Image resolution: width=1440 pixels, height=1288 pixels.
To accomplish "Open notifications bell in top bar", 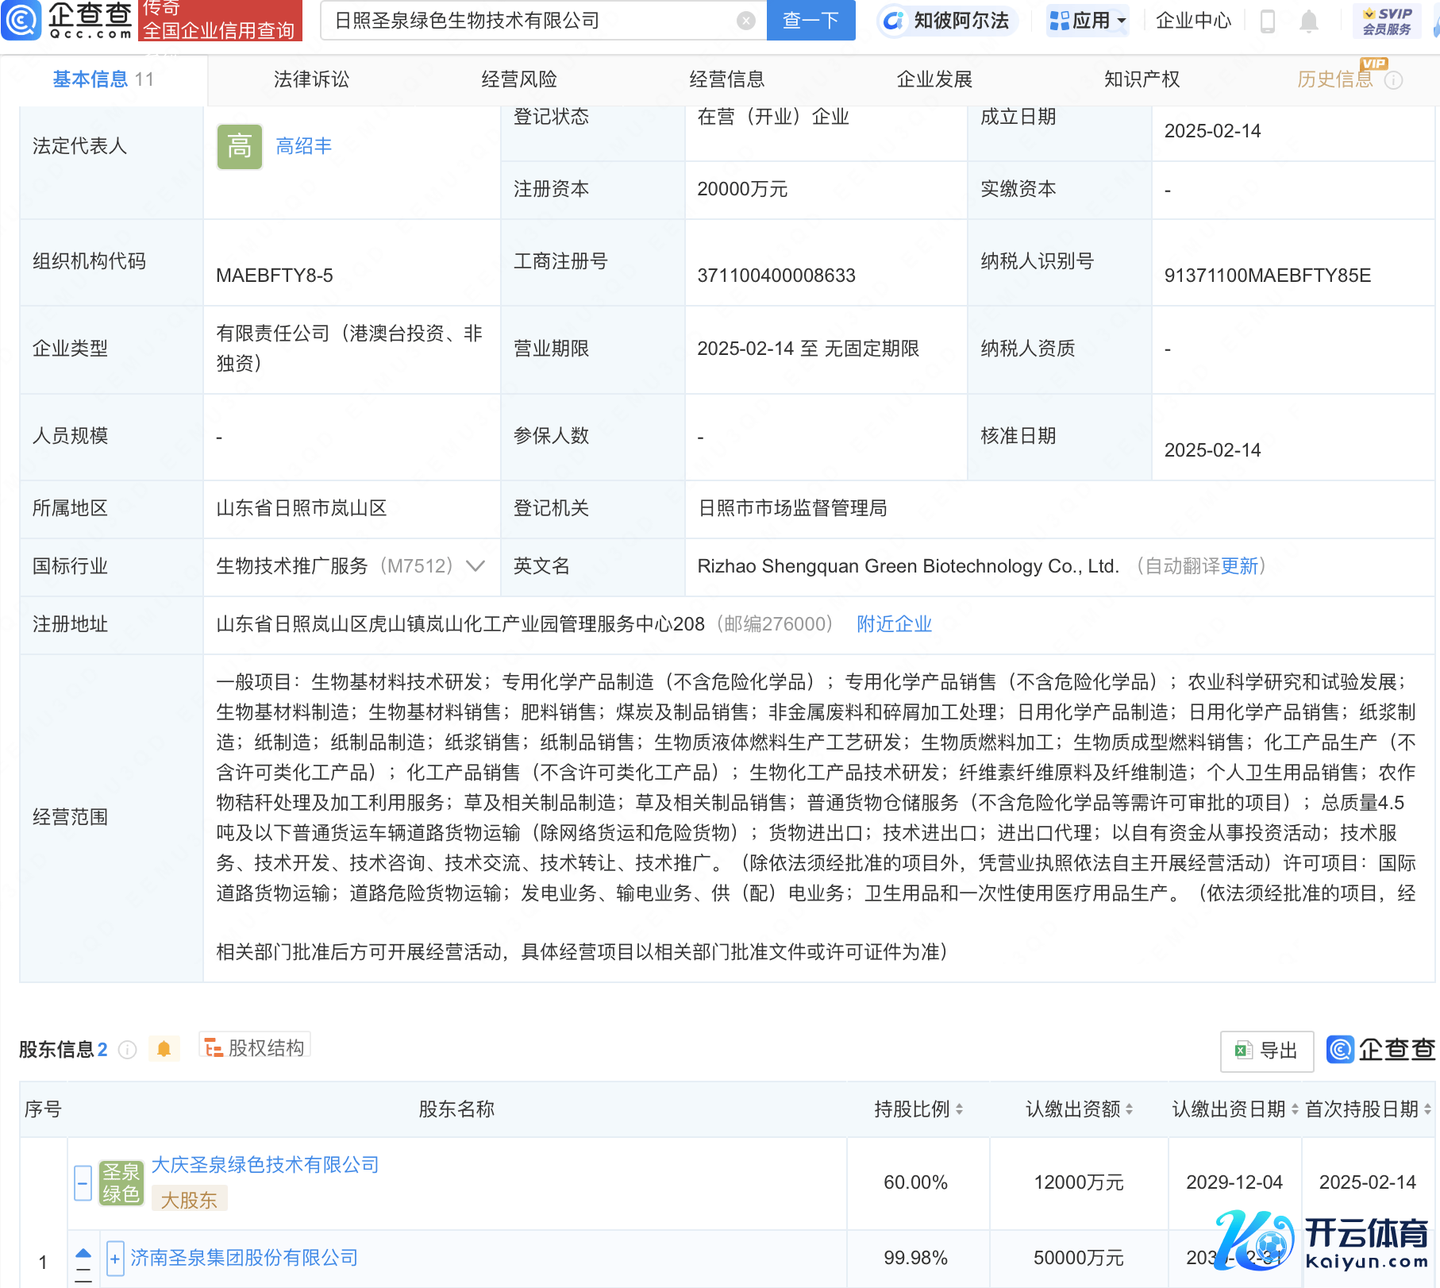I will click(1309, 21).
